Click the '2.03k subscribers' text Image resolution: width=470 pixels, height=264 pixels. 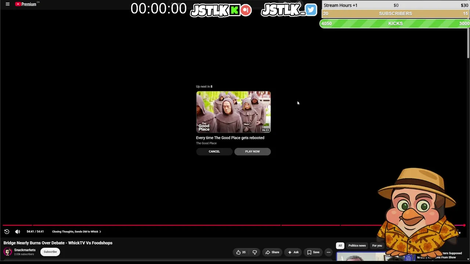tap(24, 254)
